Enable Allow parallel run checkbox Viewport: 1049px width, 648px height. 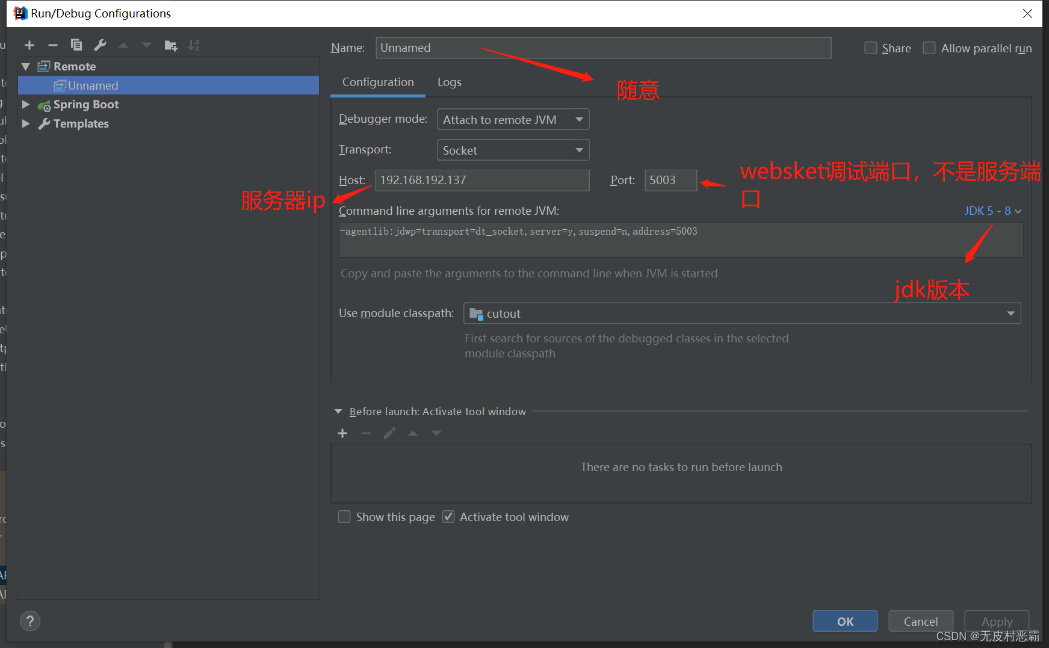click(929, 48)
